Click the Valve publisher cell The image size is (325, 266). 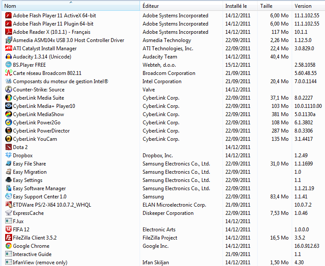(149, 90)
